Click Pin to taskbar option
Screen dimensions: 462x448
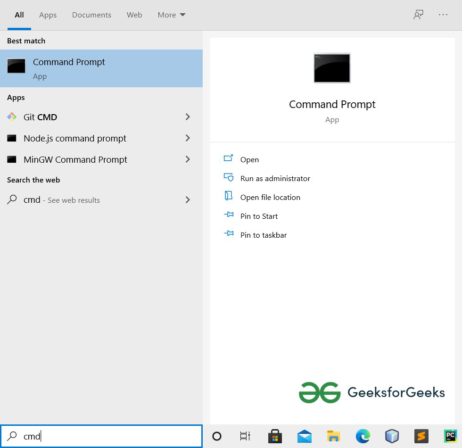[x=263, y=235]
